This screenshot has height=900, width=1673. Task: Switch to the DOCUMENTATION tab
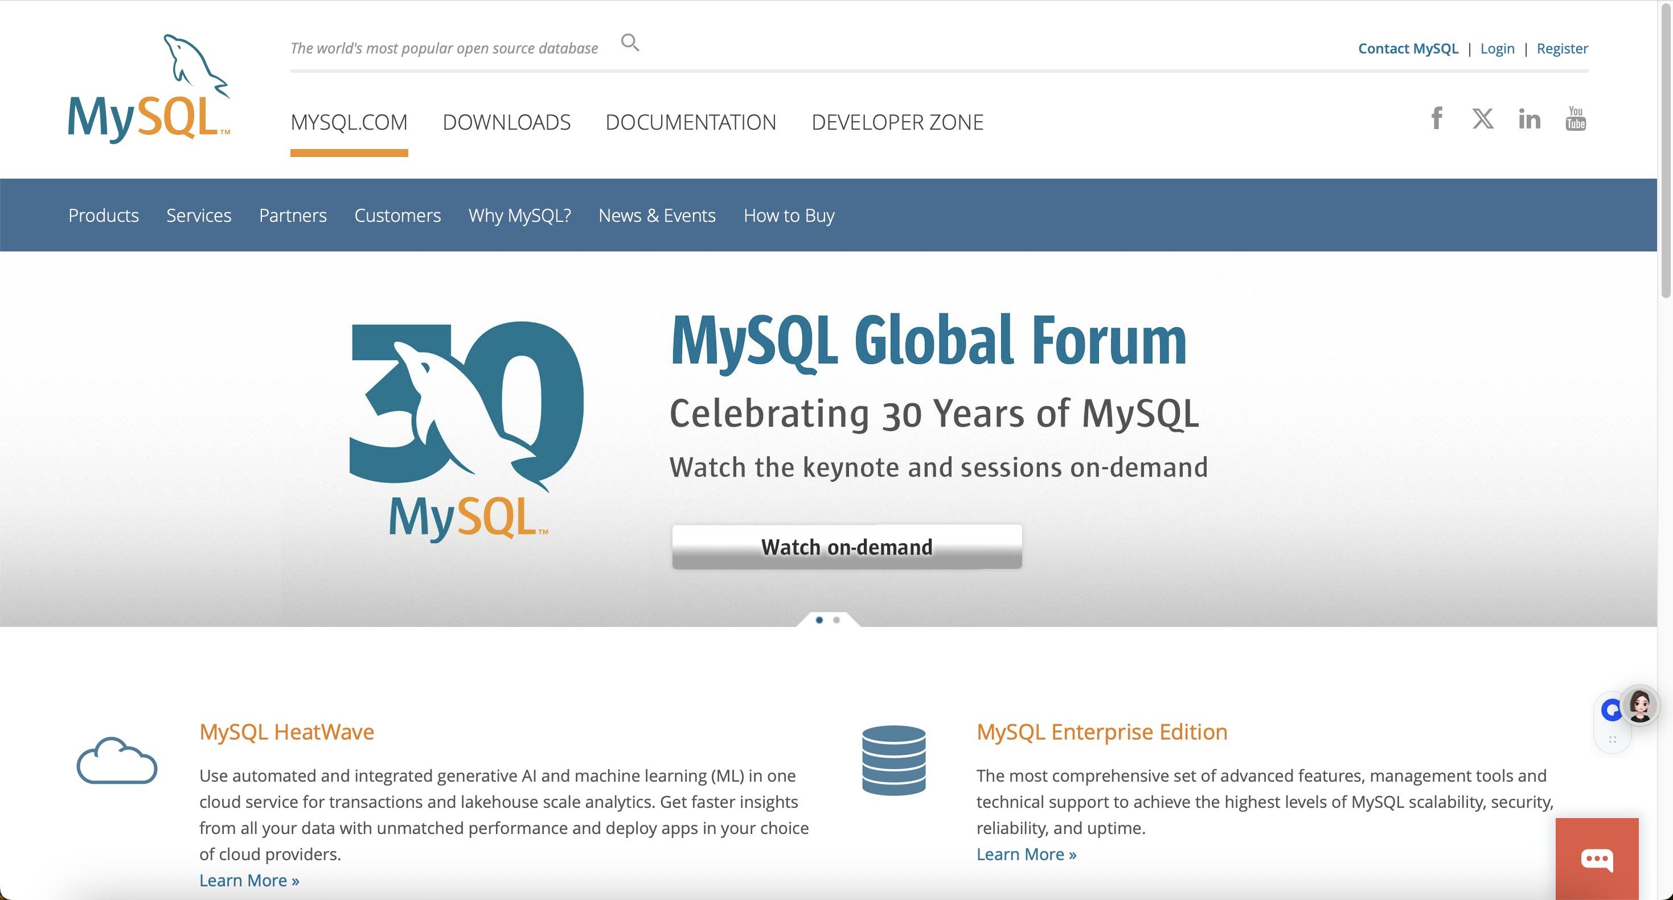tap(690, 122)
